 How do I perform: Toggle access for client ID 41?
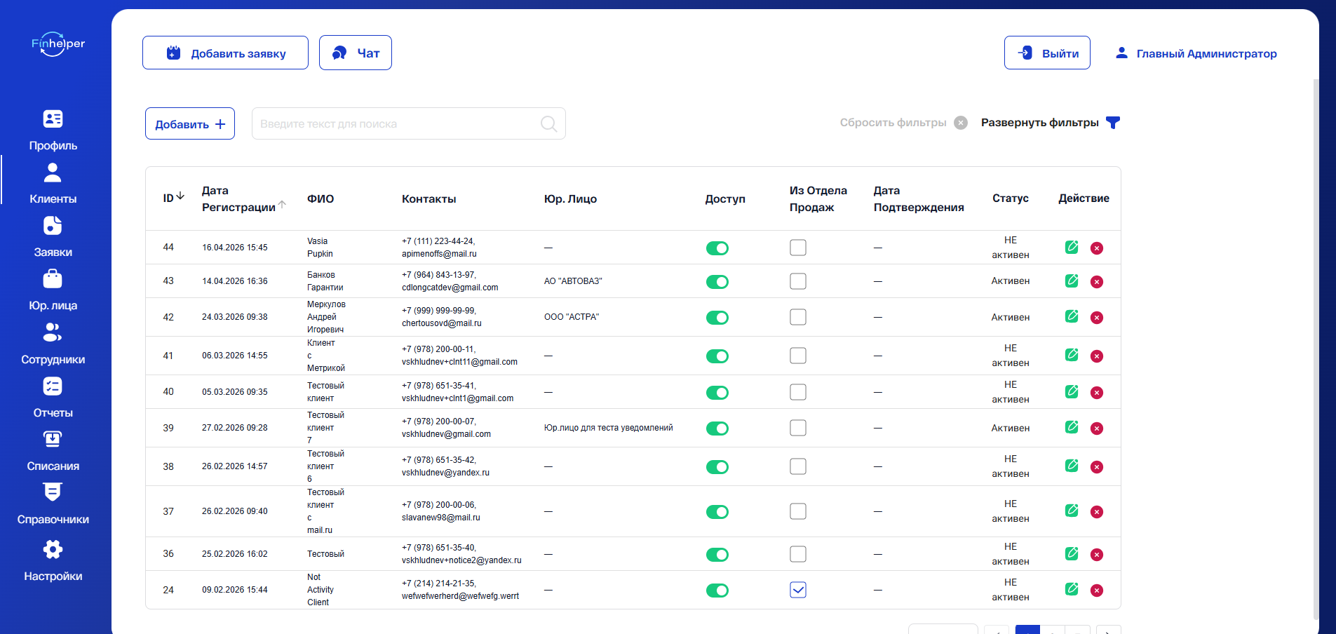(x=717, y=356)
